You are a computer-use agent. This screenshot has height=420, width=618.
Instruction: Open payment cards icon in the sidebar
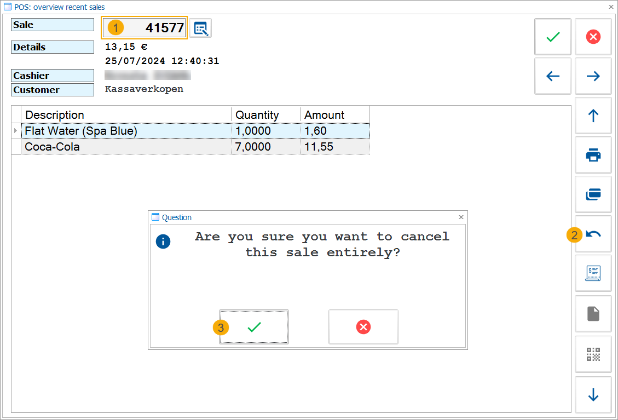click(x=593, y=194)
